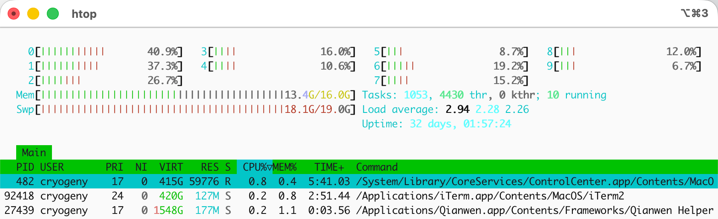Click the CPU% sort column header
This screenshot has height=219, width=718.
coord(255,167)
